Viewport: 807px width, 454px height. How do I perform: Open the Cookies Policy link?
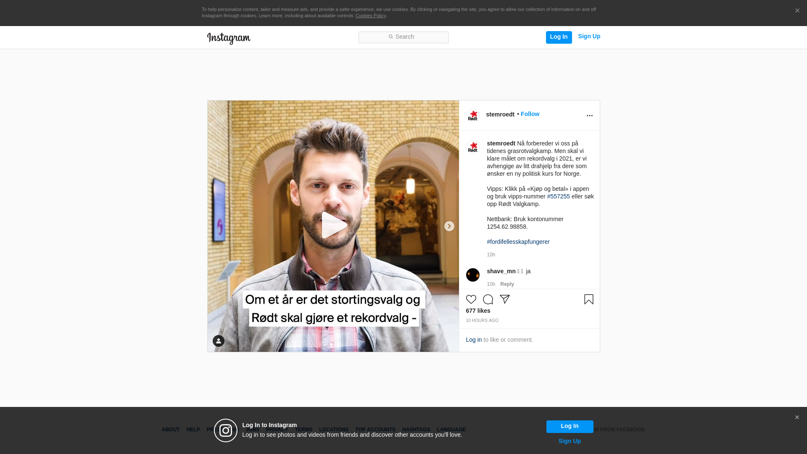tap(371, 16)
